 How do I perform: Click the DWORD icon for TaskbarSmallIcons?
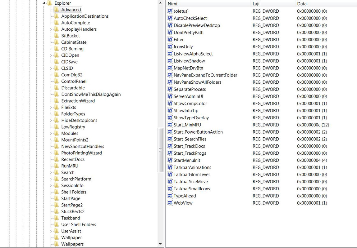[170, 189]
